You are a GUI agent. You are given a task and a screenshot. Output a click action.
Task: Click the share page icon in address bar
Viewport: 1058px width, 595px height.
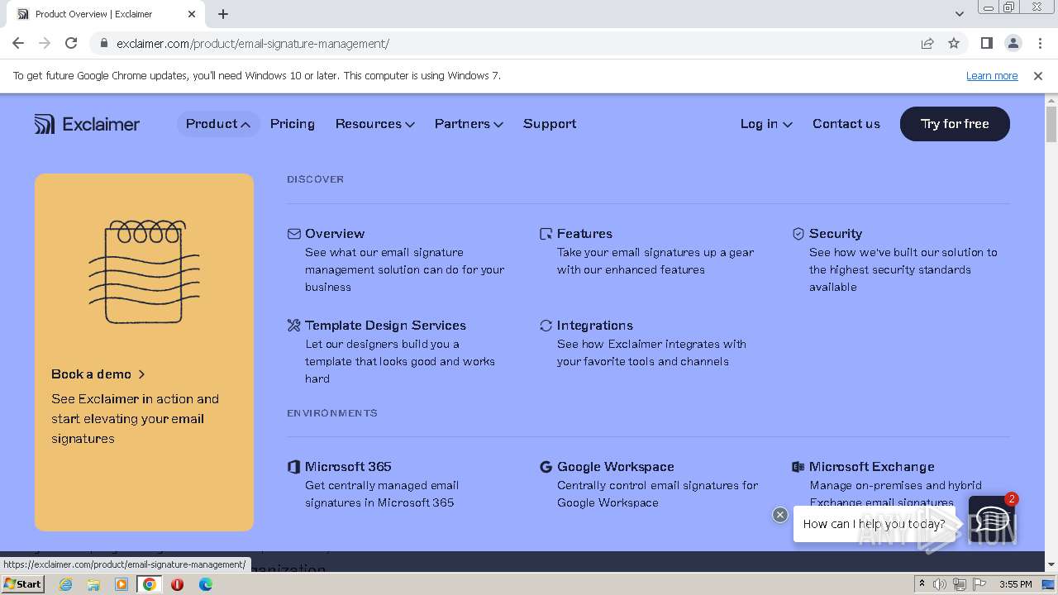927,43
